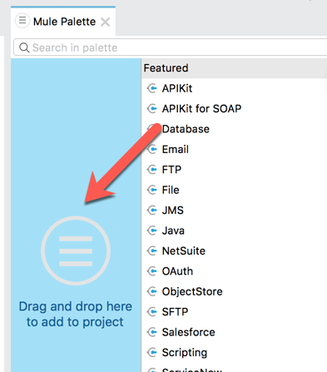
Task: Click the Java module icon
Action: (x=152, y=231)
